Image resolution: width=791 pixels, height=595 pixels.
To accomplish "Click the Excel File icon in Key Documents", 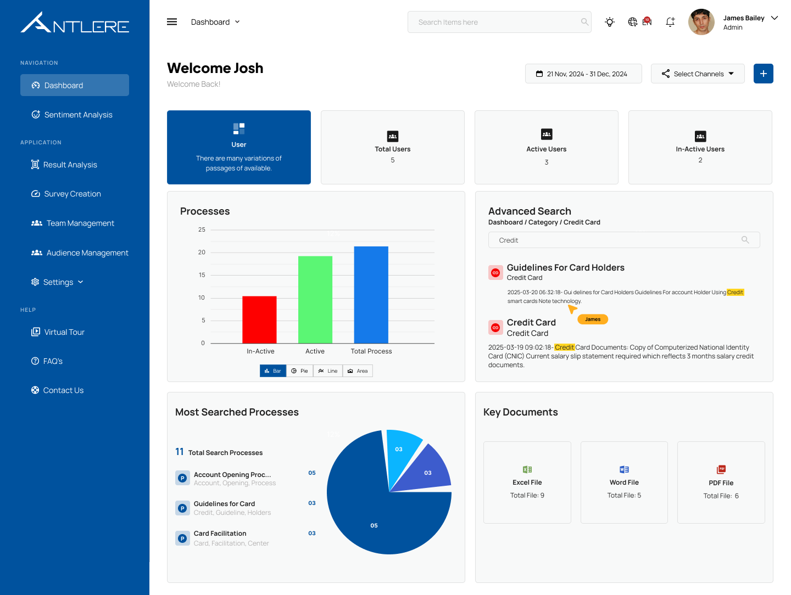I will click(x=527, y=469).
